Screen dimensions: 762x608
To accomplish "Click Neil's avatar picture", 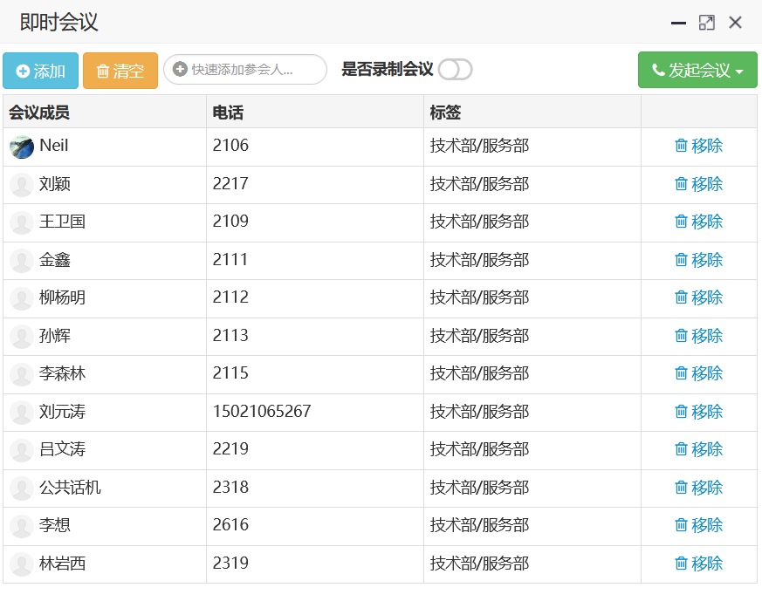I will [x=22, y=147].
